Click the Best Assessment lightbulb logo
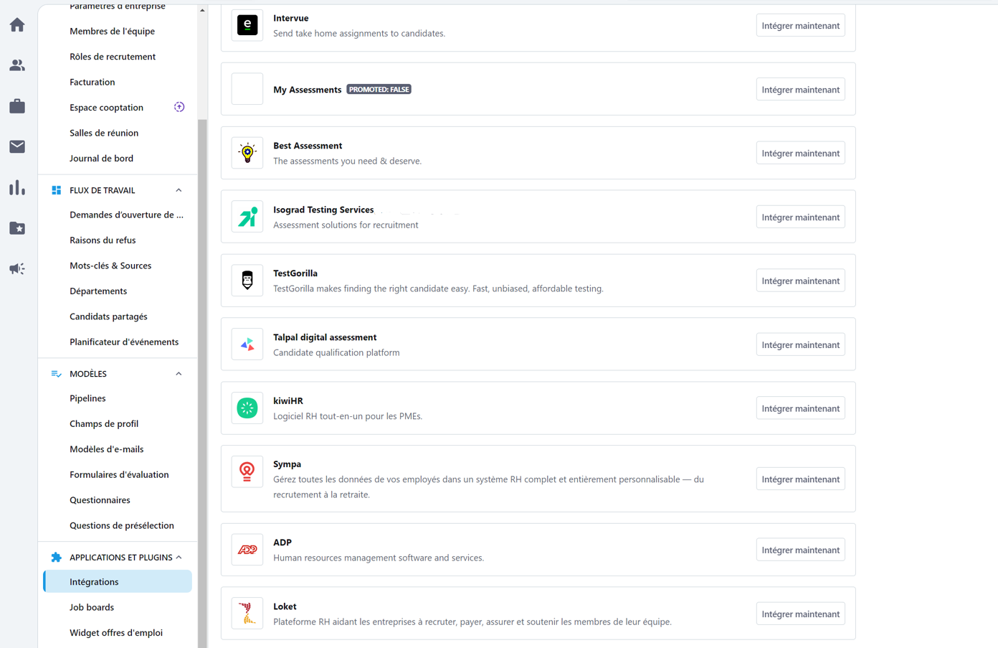 247,153
